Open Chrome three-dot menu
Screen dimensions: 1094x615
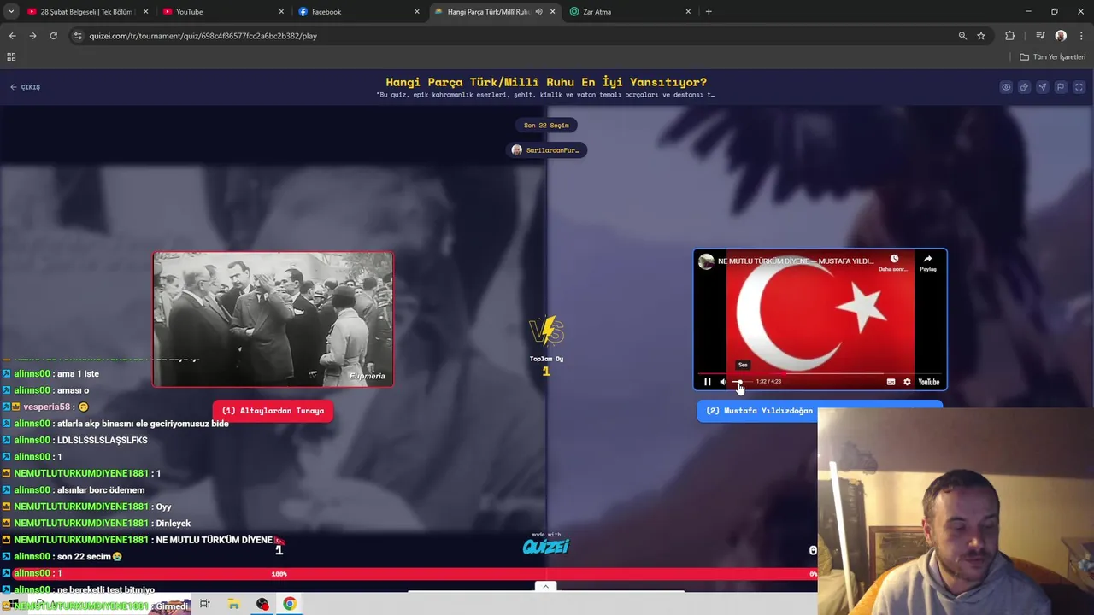1081,36
